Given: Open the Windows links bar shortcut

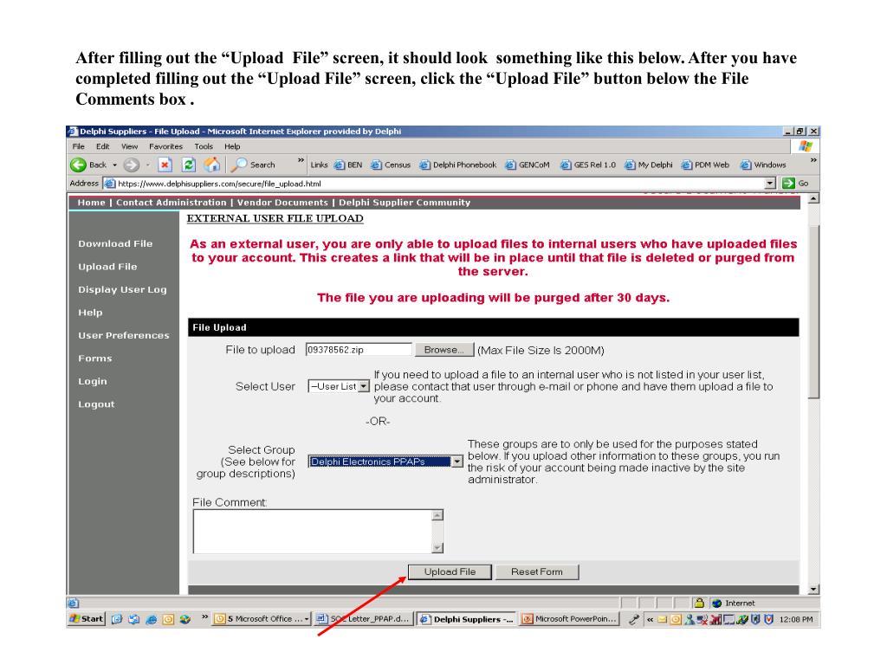Looking at the screenshot, I should point(763,165).
